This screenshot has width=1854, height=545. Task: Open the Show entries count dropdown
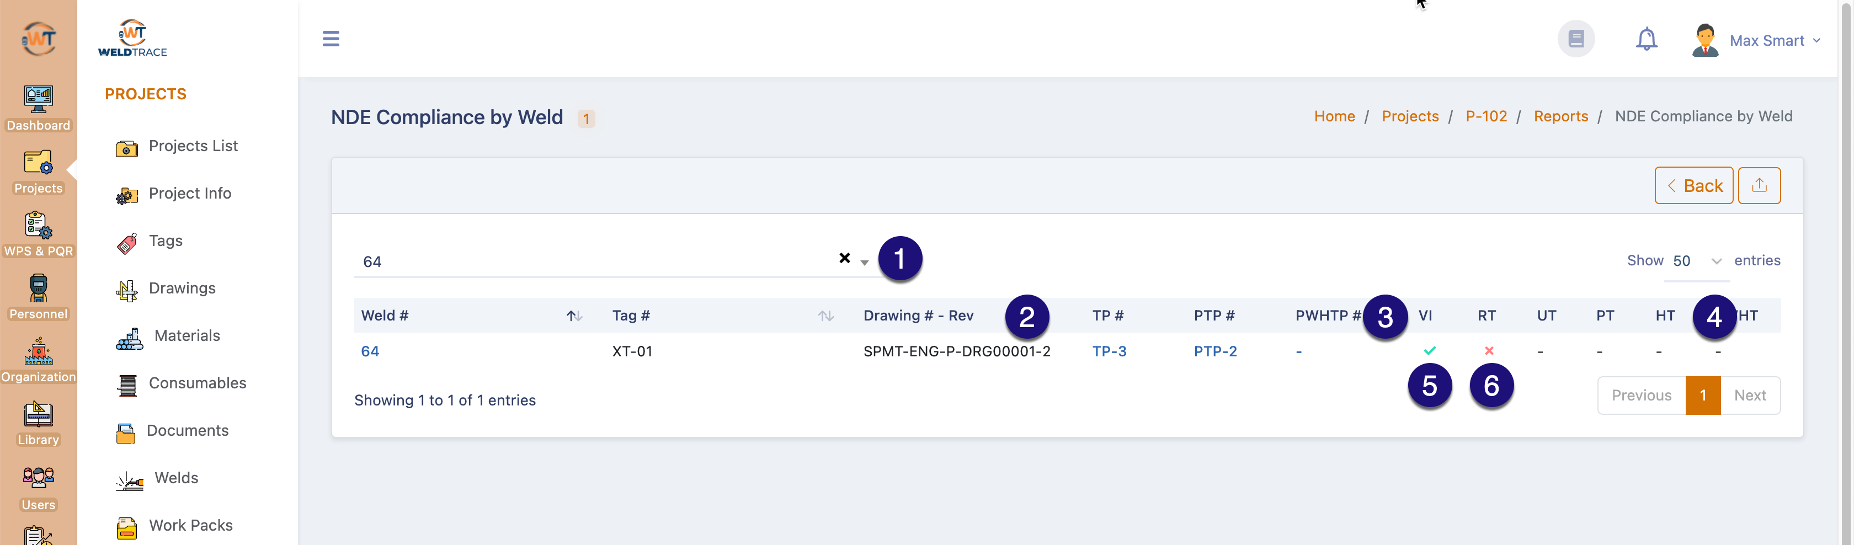coord(1696,260)
